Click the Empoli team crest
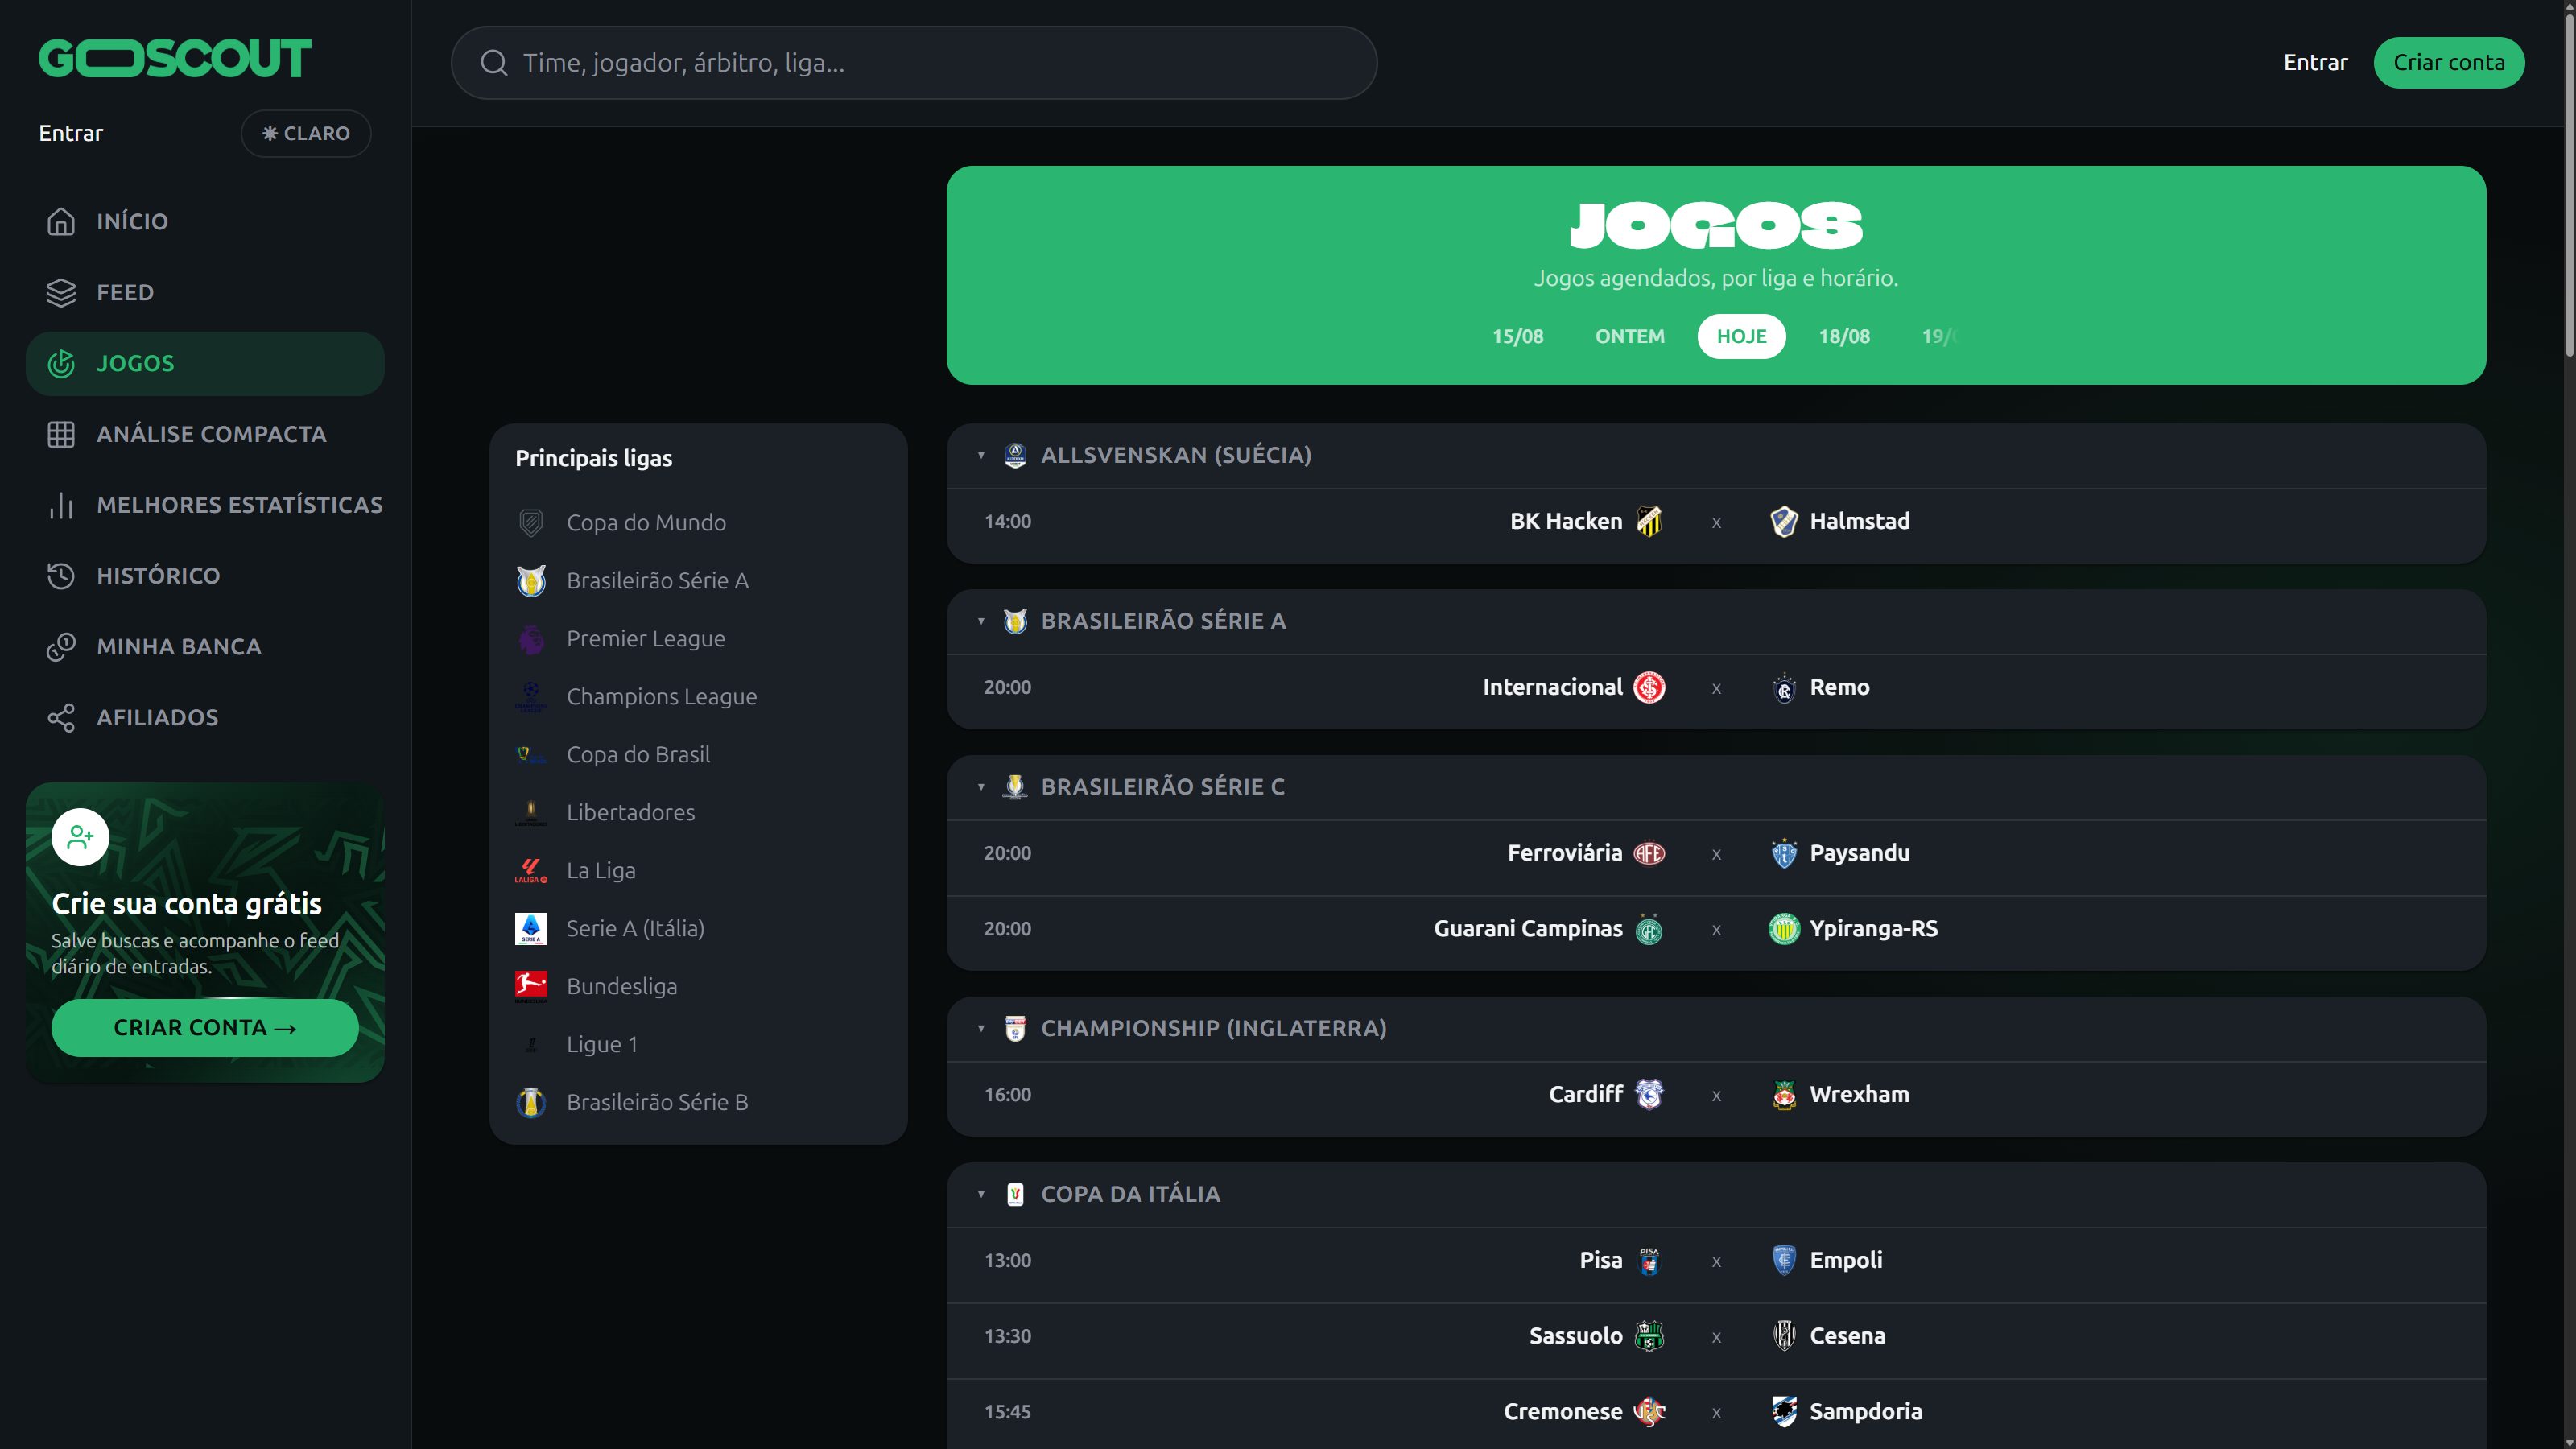 click(1784, 1260)
